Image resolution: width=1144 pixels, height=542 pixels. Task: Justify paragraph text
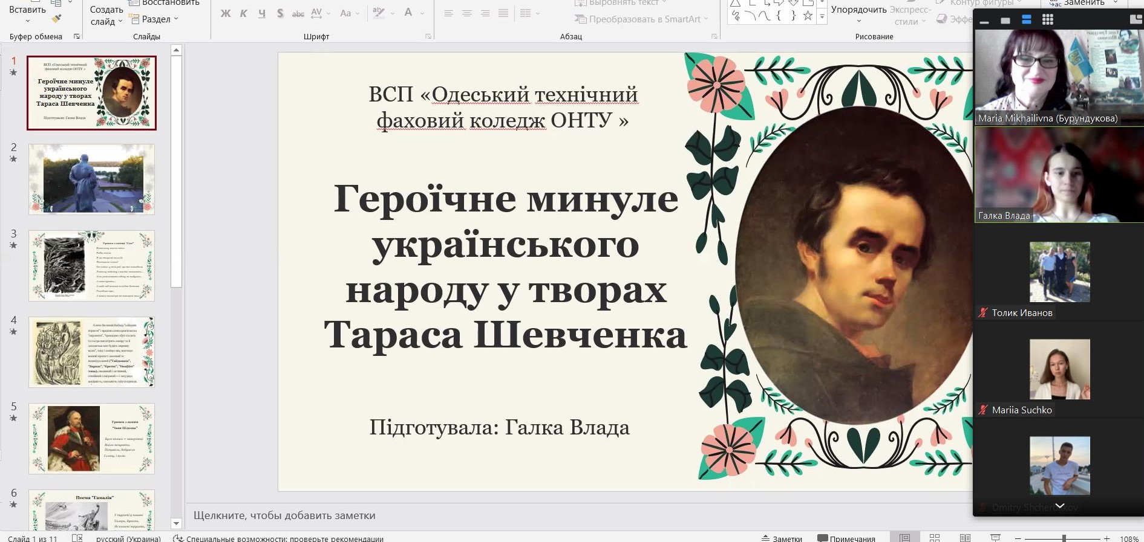coord(503,13)
